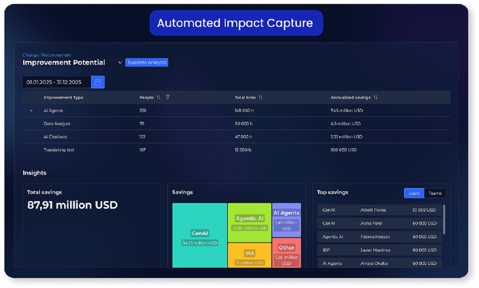Expand the AI Agents row chevron

(32, 111)
